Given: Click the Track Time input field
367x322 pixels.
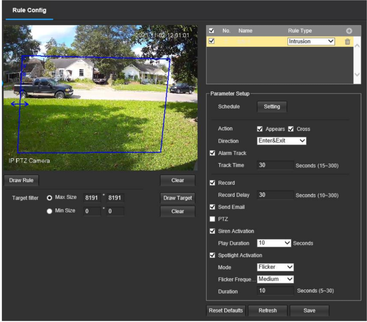Looking at the screenshot, I should (x=275, y=165).
